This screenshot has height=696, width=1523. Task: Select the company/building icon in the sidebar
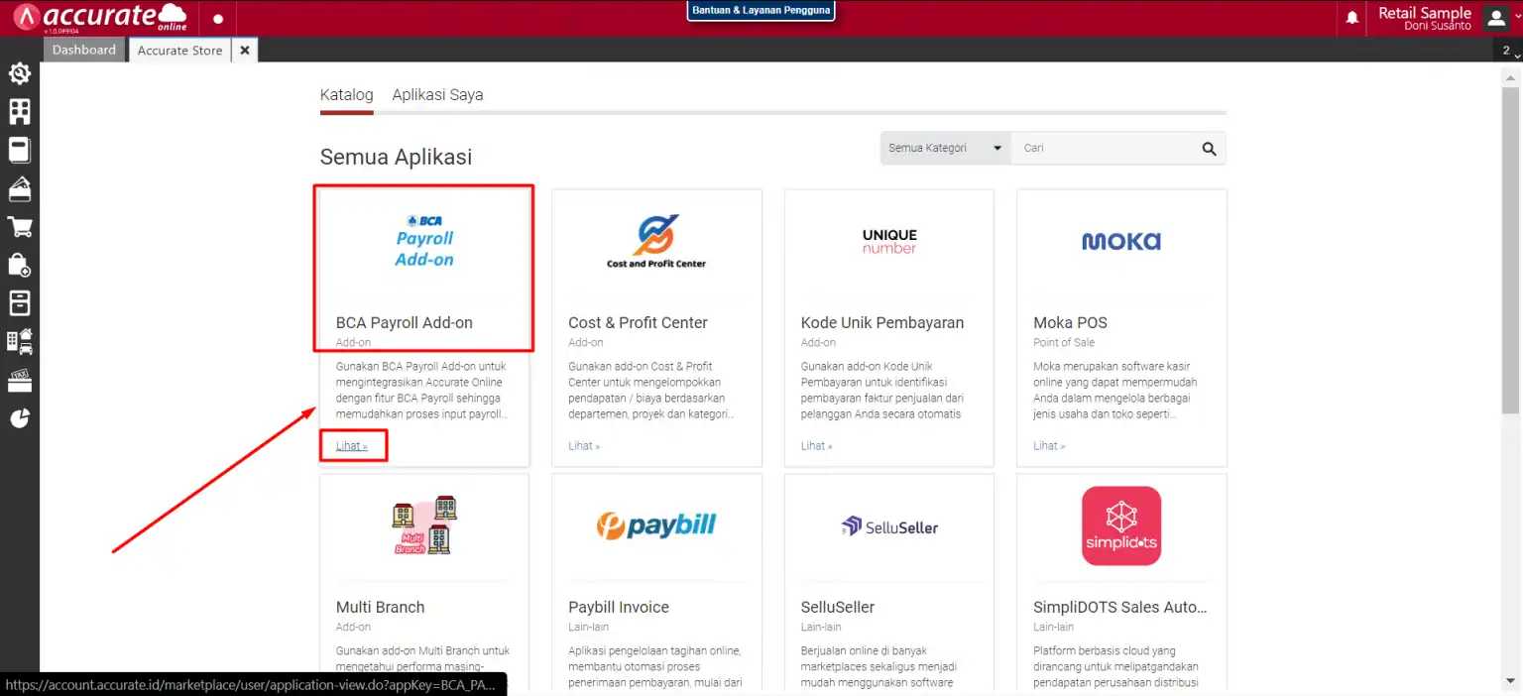pos(20,111)
